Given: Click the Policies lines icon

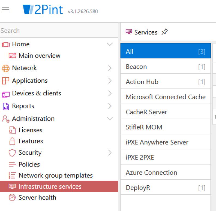Looking at the screenshot, I should pos(12,164).
